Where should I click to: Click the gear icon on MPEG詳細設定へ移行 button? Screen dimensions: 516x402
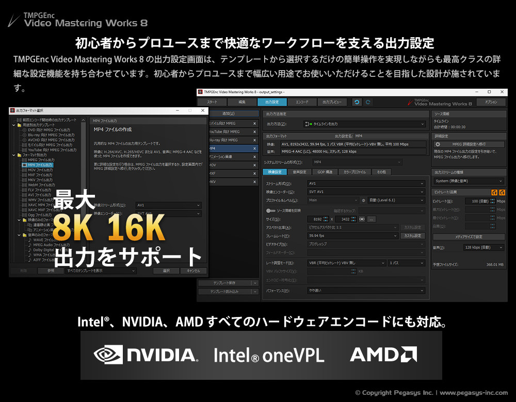438,144
